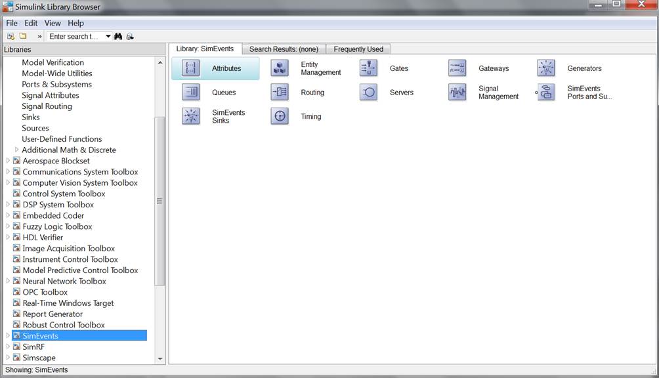Viewport: 659px width, 378px height.
Task: Open the Routing library icon
Action: point(280,92)
